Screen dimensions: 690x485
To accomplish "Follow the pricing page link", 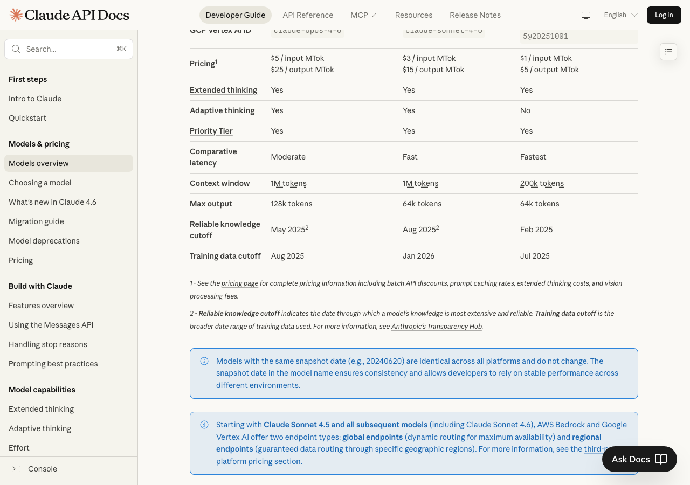I will click(239, 283).
